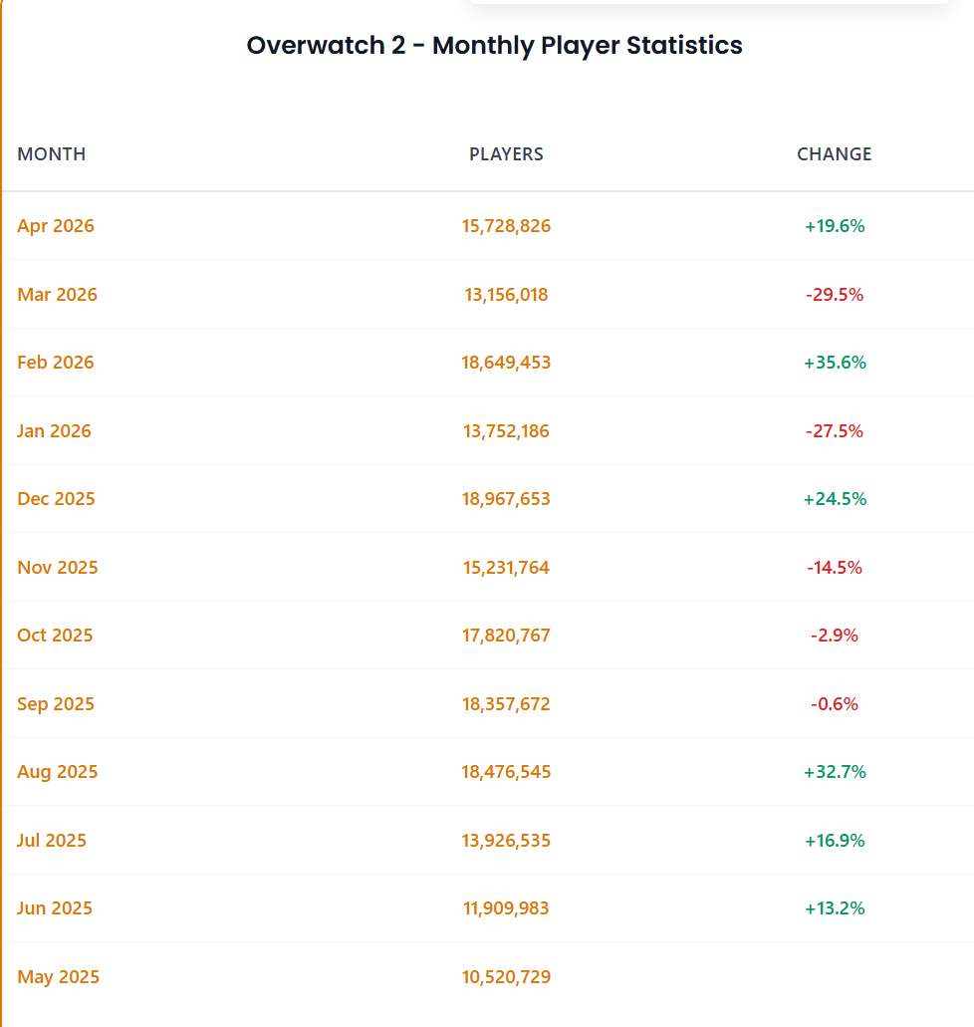Click player count 18,476,545

pos(506,772)
